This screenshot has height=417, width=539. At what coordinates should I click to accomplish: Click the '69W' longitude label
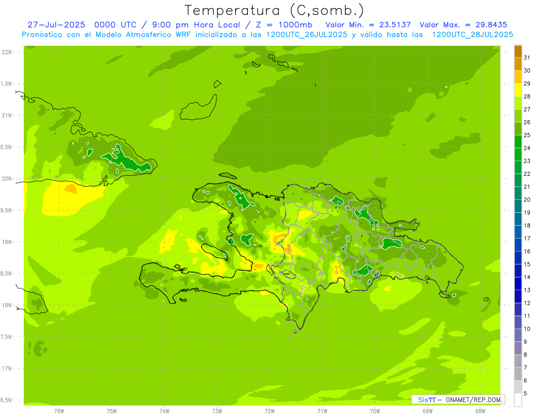pos(428,411)
